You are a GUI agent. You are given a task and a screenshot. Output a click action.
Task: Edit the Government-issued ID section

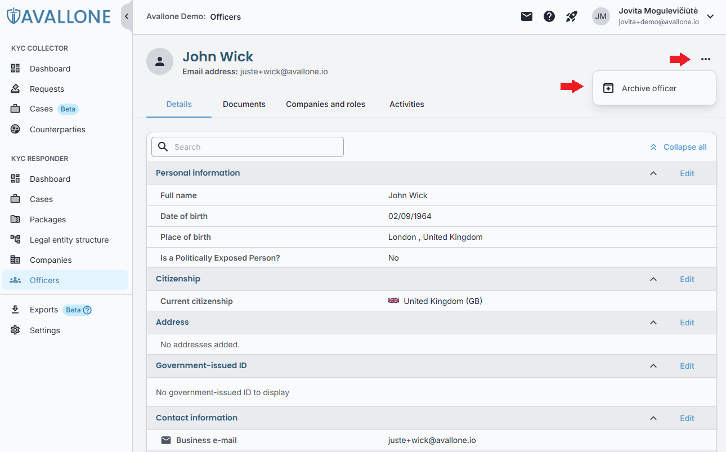[687, 366]
